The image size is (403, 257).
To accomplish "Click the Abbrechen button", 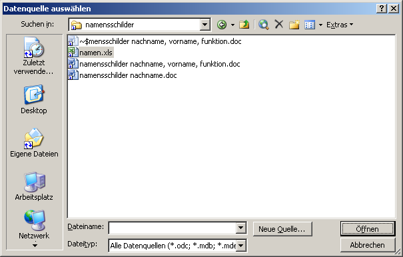I will [368, 245].
